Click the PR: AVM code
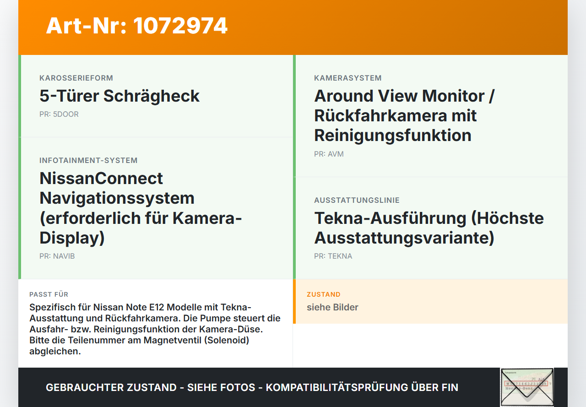The height and width of the screenshot is (407, 586). (x=329, y=154)
